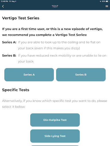Click the 'look up to the ceiling' description
The height and width of the screenshot is (146, 110).
[59, 45]
